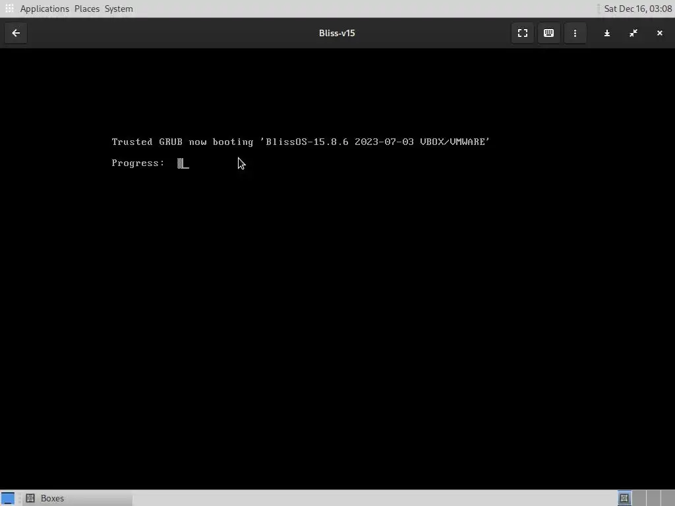Image resolution: width=675 pixels, height=506 pixels.
Task: Open the keyboard shortcuts button
Action: point(549,33)
